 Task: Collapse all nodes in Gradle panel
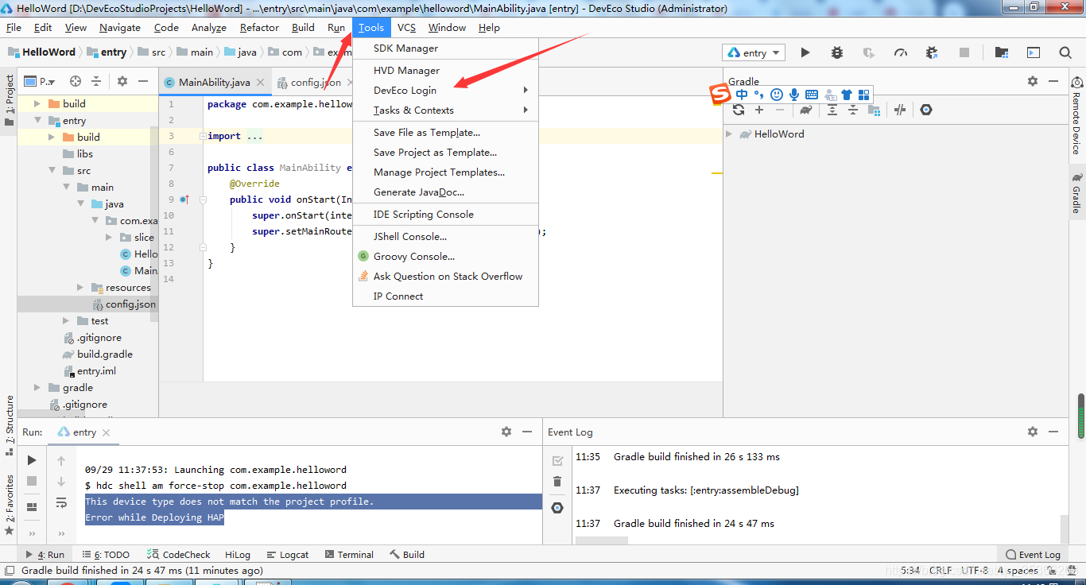[853, 110]
